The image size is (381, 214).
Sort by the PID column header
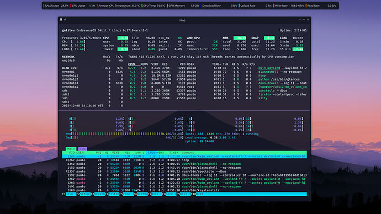pos(72,153)
